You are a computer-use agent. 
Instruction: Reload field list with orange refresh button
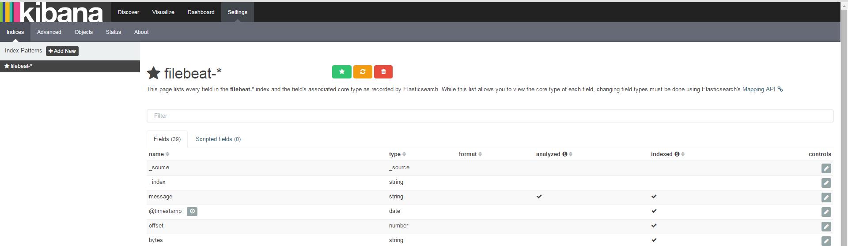coord(363,72)
